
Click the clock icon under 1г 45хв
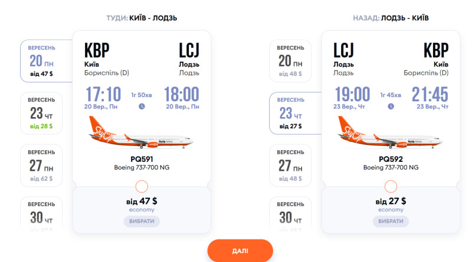coord(391,107)
